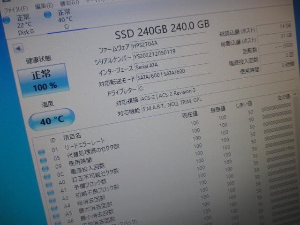Click the ID column header

point(53,141)
